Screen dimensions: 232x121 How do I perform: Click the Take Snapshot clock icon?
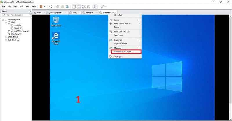[57, 6]
